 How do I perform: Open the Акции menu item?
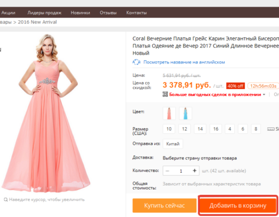8,13
